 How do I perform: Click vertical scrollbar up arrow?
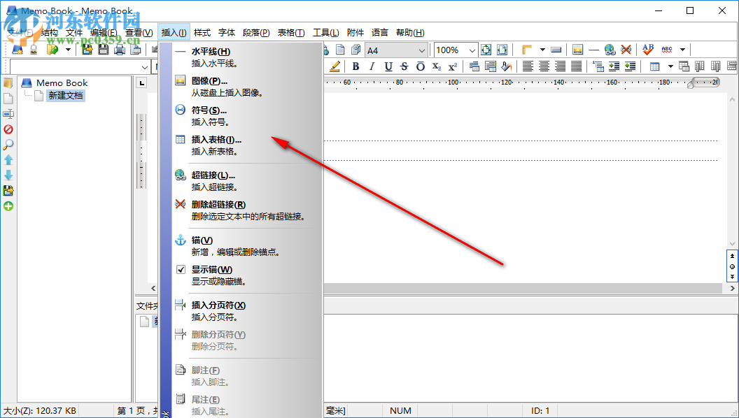[732, 99]
